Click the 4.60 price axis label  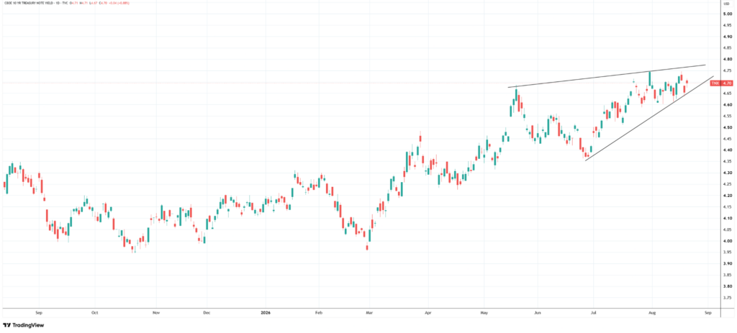pos(727,105)
